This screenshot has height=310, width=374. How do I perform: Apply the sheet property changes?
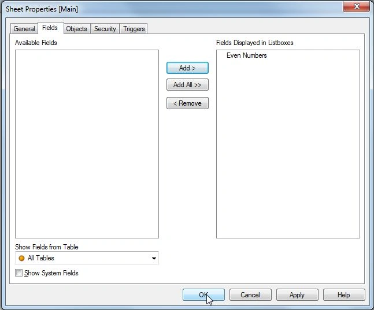[297, 295]
